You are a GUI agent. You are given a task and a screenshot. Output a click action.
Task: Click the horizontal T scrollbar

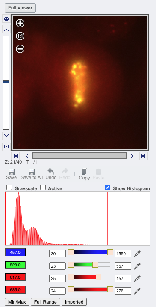(79, 156)
